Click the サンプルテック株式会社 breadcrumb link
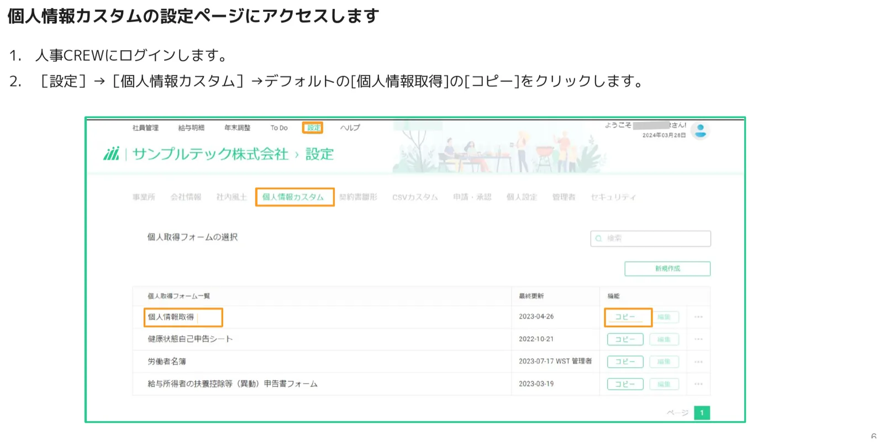Screen dimensions: 884x446 211,154
